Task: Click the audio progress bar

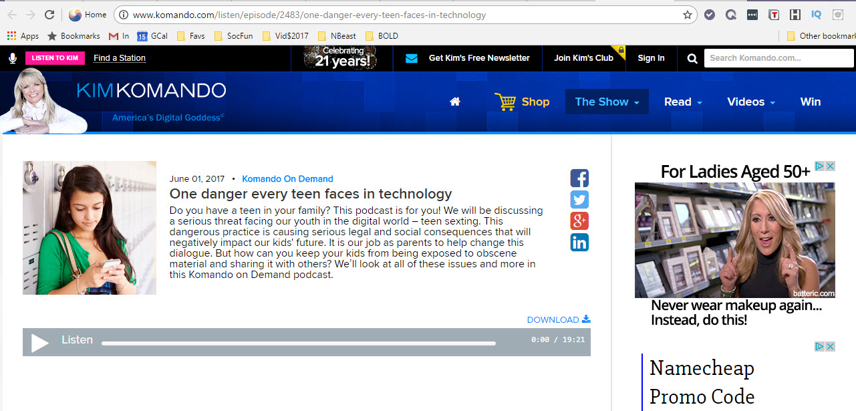Action: point(299,344)
